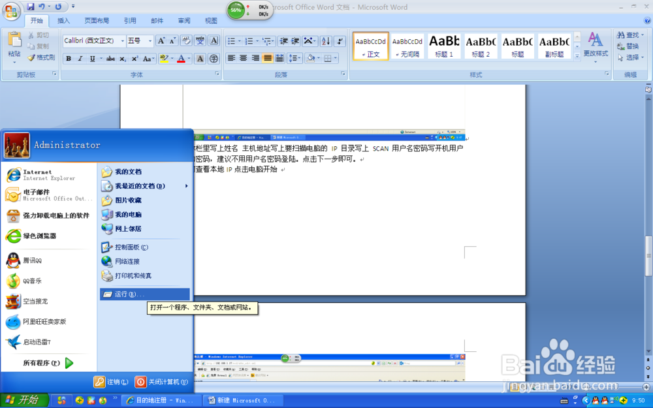Click 所有程序 to show all programs
Screen dimensions: 653x408
(48, 363)
